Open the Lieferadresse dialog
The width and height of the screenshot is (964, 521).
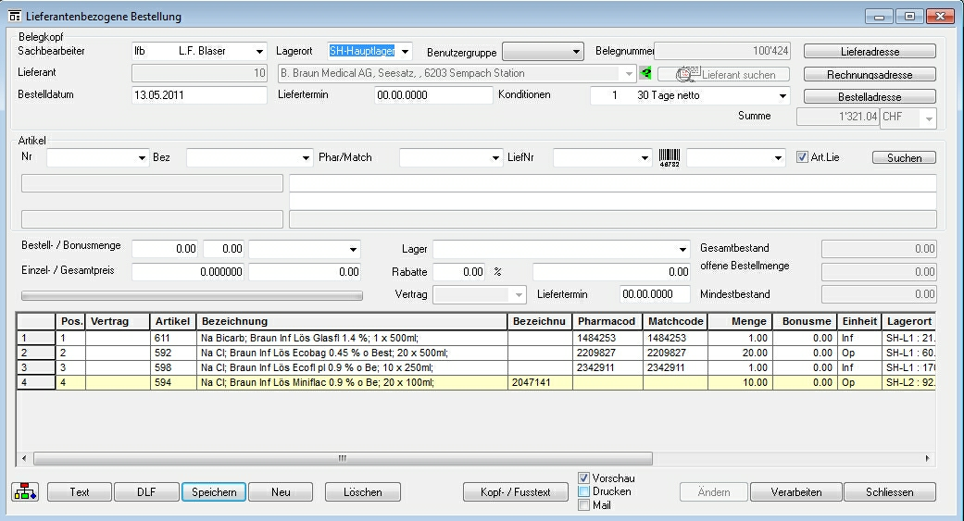869,52
